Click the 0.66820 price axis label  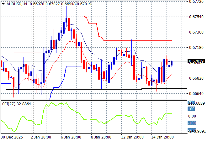[197, 78]
